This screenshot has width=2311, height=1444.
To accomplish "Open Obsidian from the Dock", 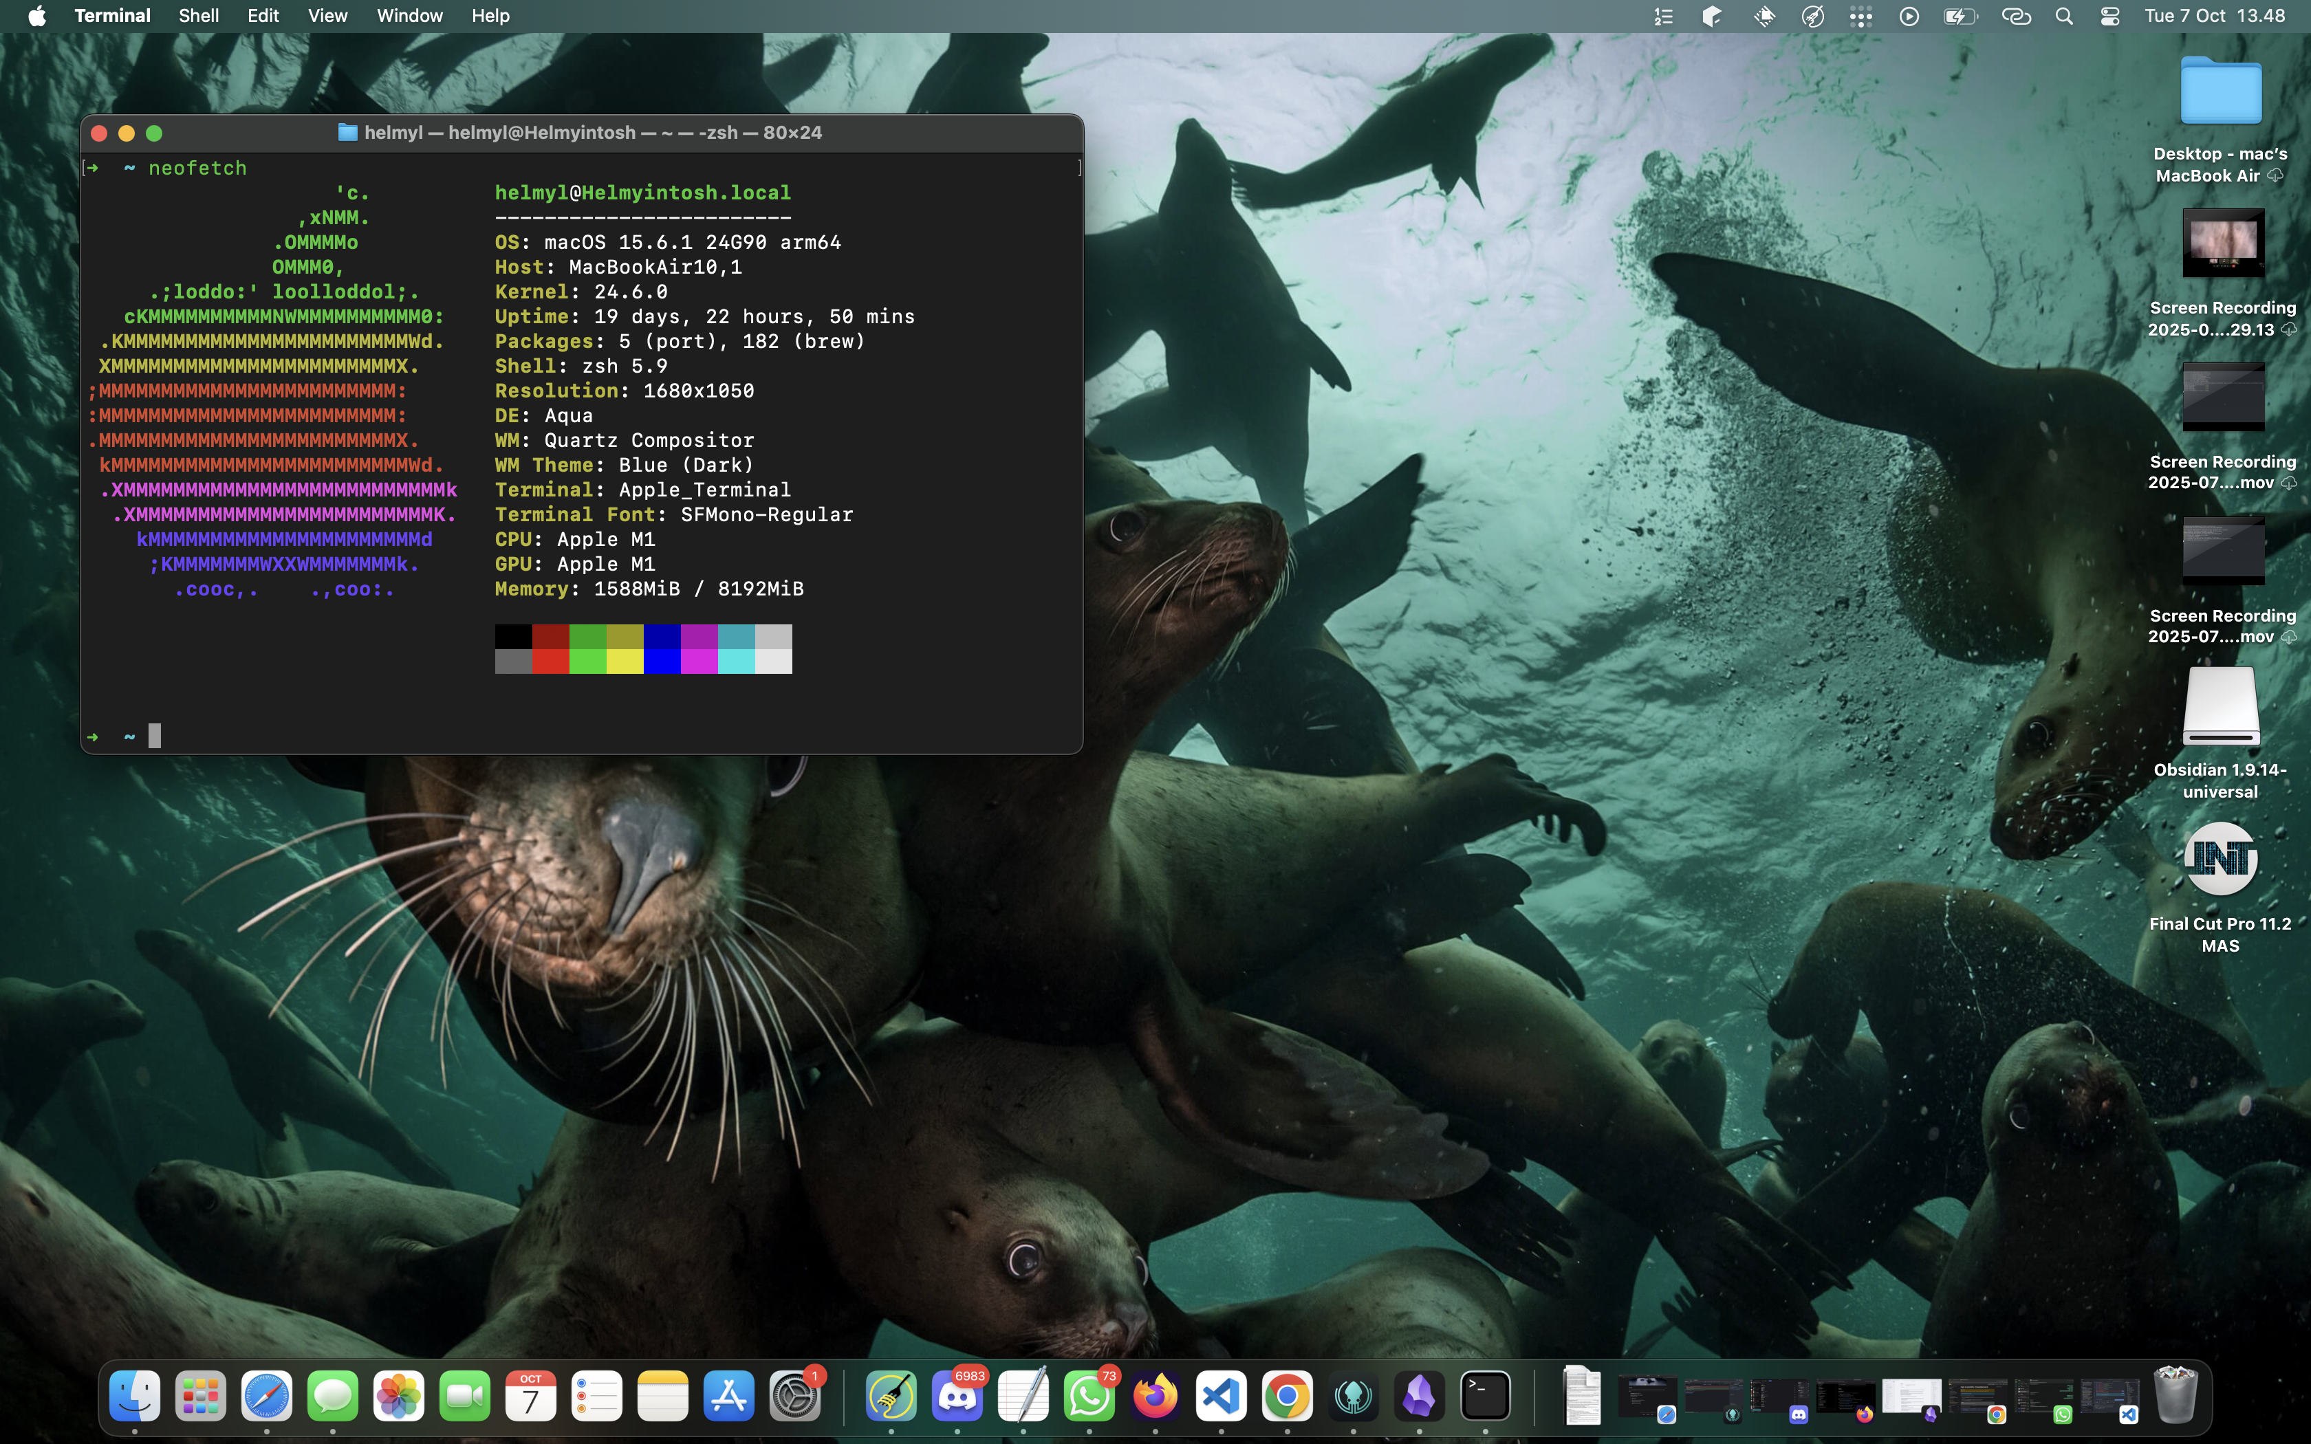I will [1420, 1395].
